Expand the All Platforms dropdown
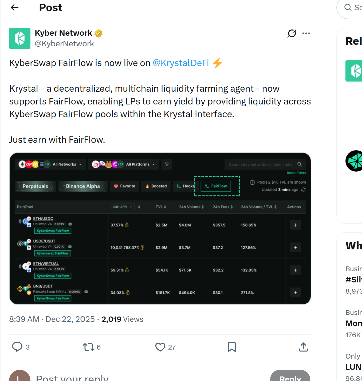Viewport: 362px width, 381px height. click(139, 164)
